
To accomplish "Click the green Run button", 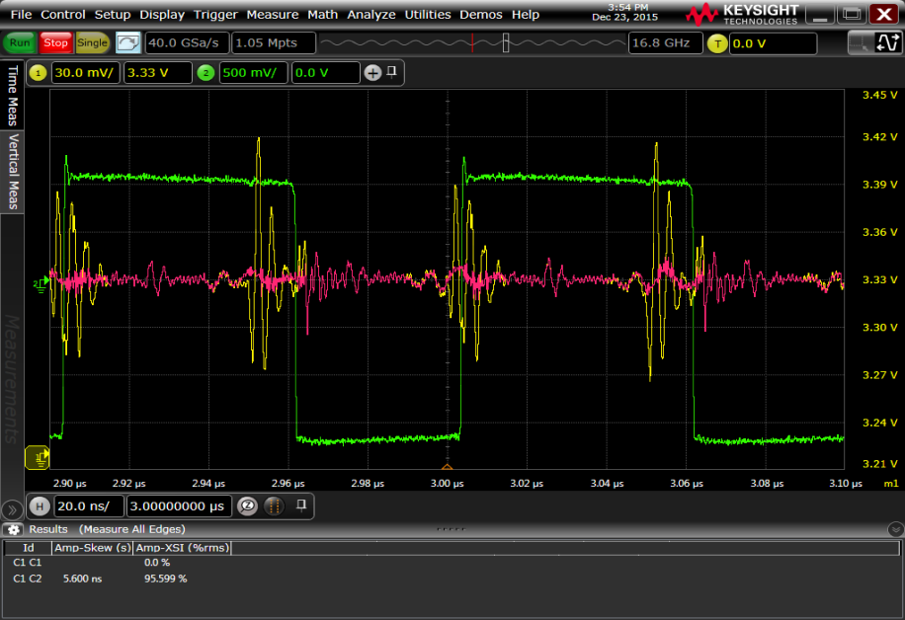I will 20,42.
